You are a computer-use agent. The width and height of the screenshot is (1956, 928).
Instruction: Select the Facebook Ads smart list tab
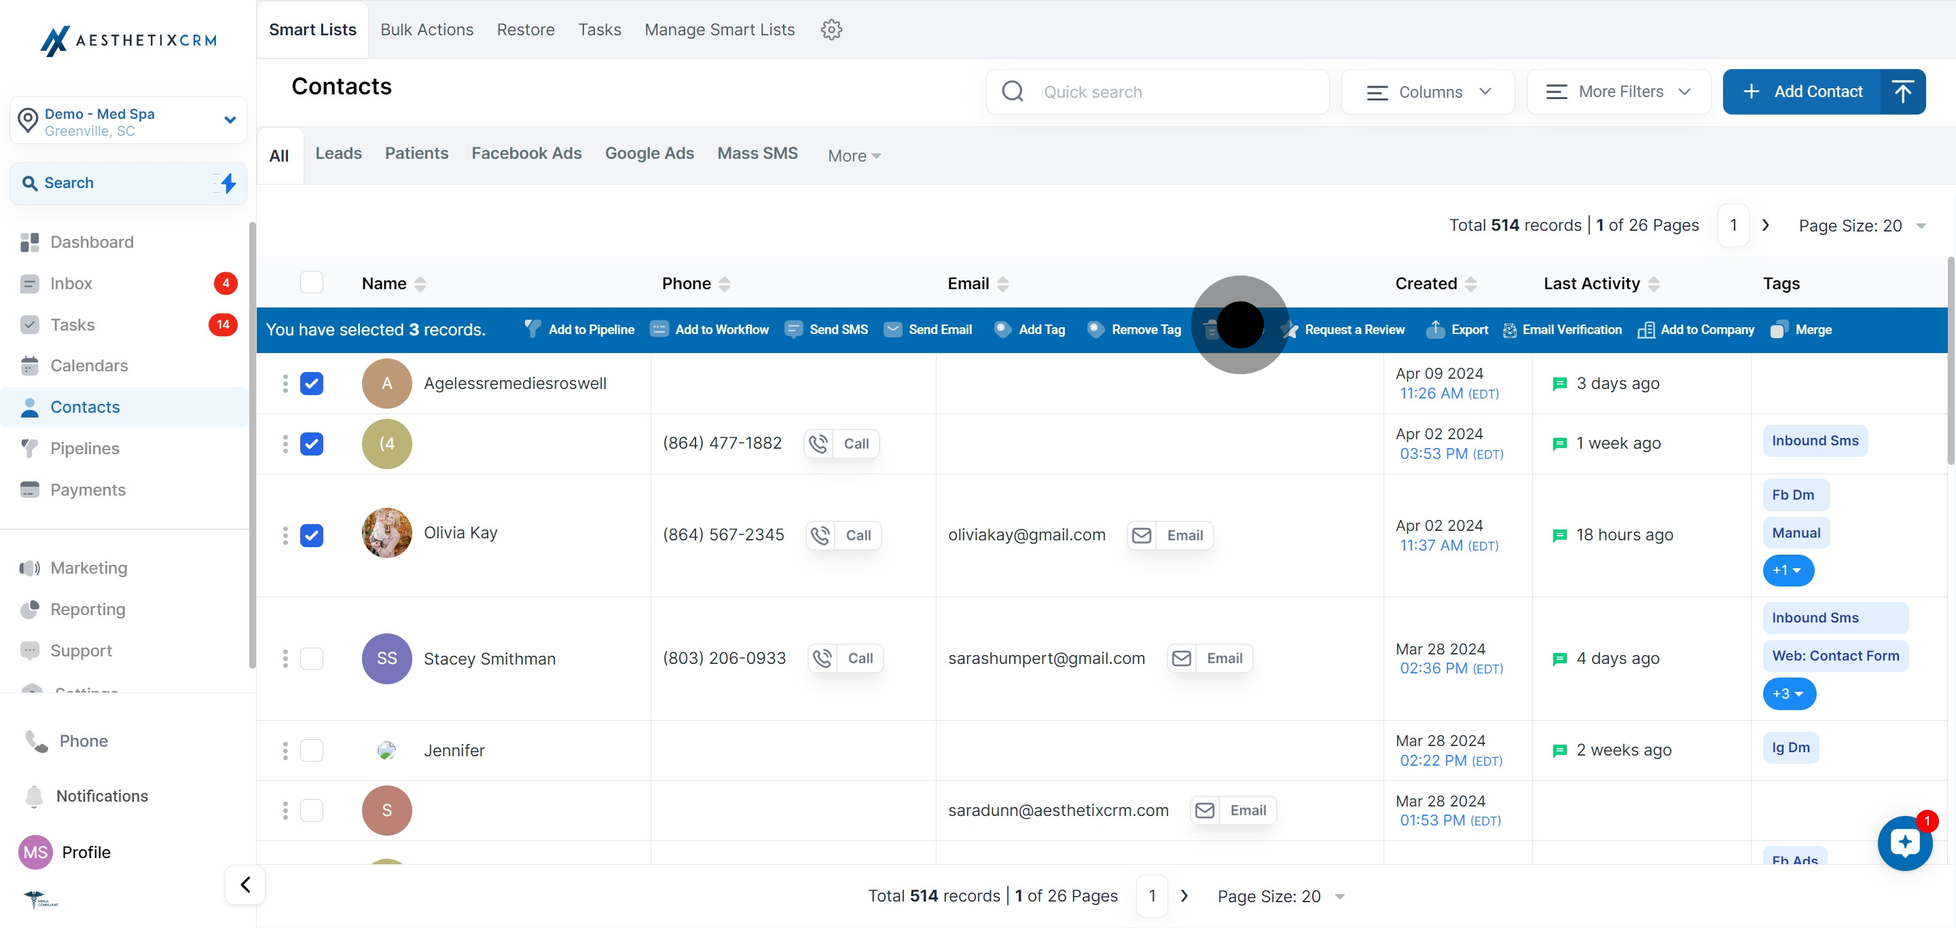click(x=526, y=153)
